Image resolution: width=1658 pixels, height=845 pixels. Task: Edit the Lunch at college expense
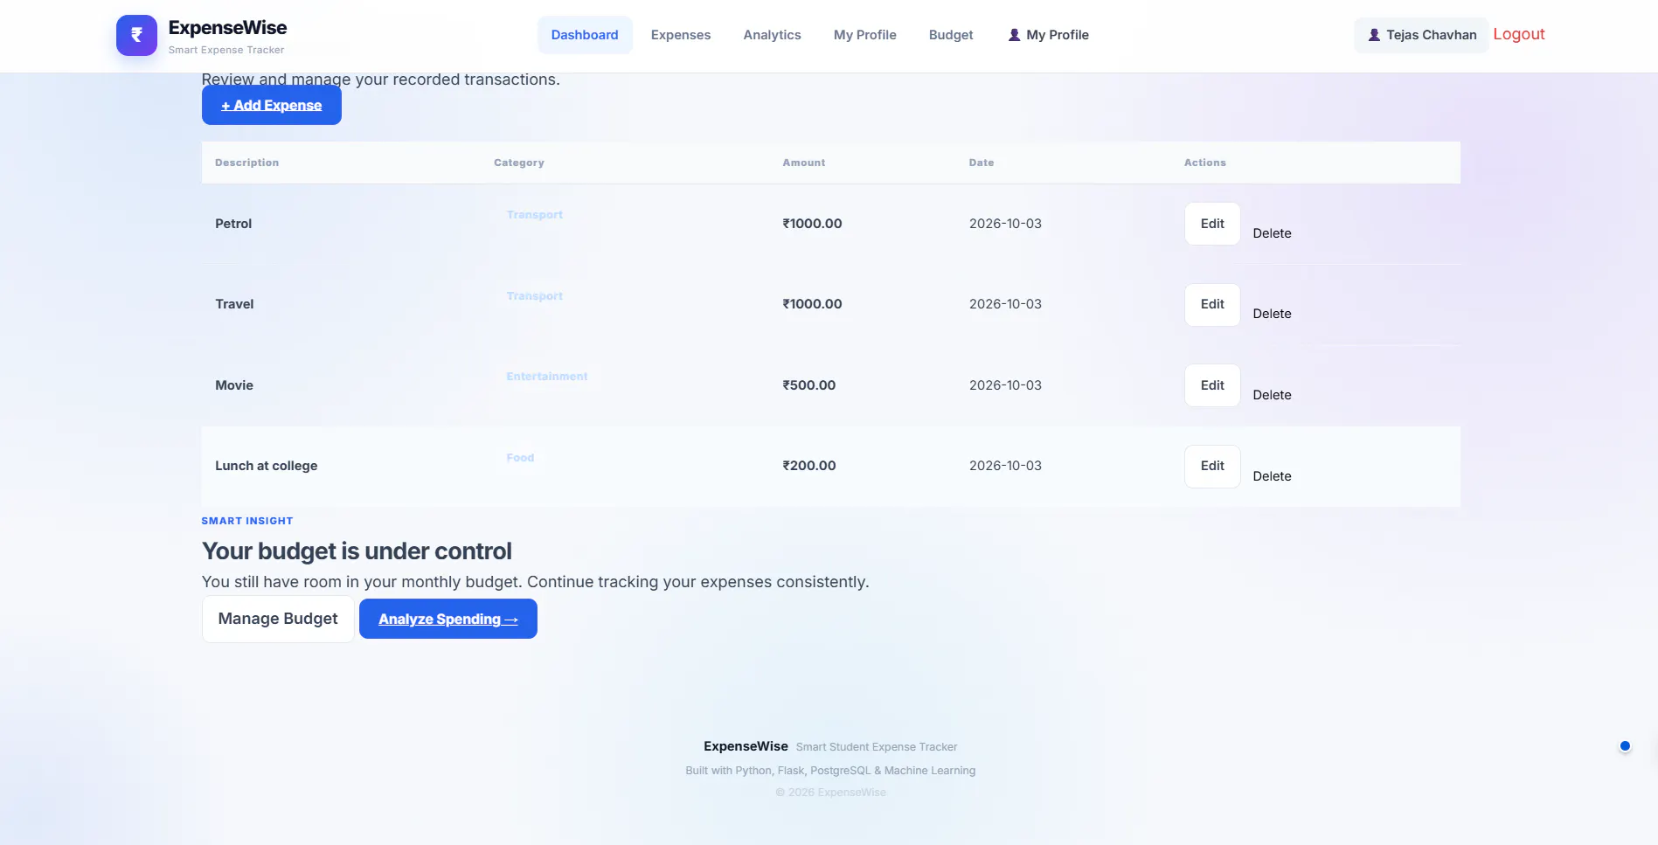[1212, 466]
